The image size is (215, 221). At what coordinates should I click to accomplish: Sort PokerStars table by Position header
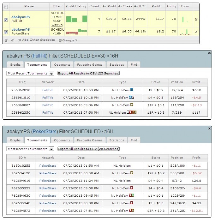pos(177,158)
